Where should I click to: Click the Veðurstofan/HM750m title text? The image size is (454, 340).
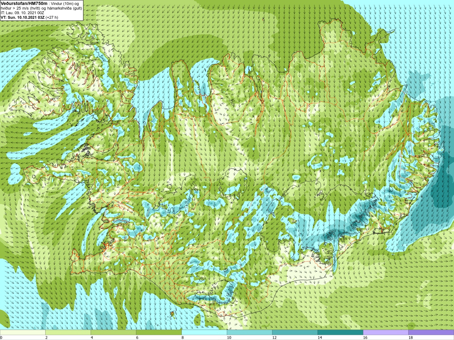[x=24, y=3]
